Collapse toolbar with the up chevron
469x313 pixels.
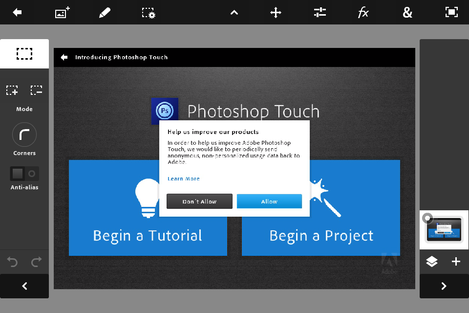(x=234, y=13)
